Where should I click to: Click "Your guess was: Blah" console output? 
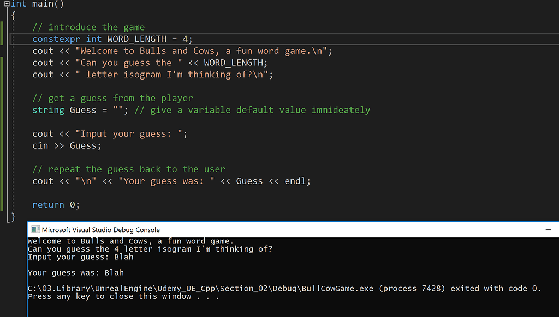[x=79, y=273]
